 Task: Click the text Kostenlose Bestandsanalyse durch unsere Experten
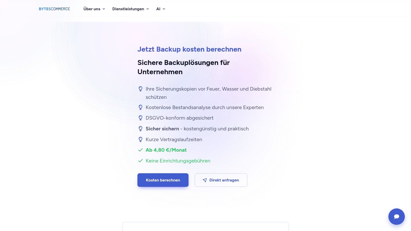click(x=205, y=108)
